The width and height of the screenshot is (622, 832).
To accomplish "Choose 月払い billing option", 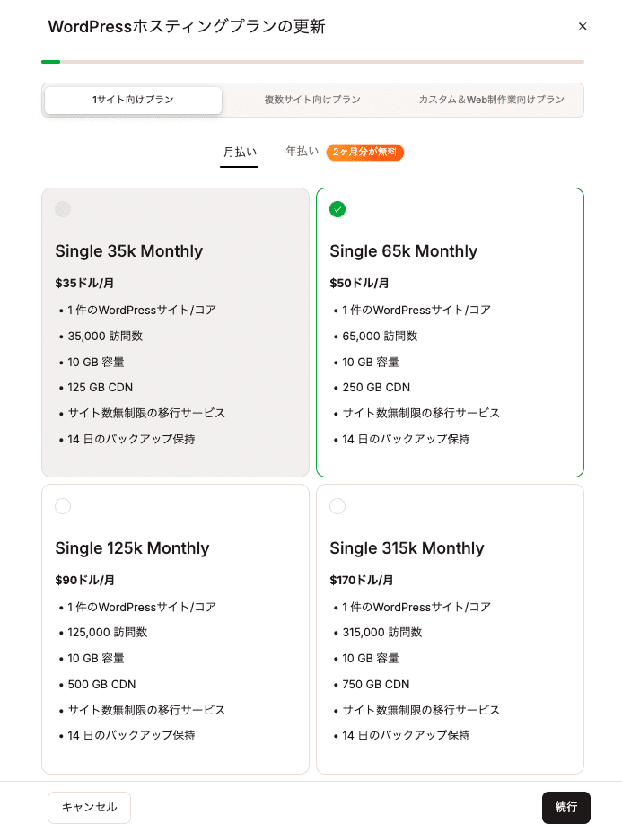I will pyautogui.click(x=240, y=153).
